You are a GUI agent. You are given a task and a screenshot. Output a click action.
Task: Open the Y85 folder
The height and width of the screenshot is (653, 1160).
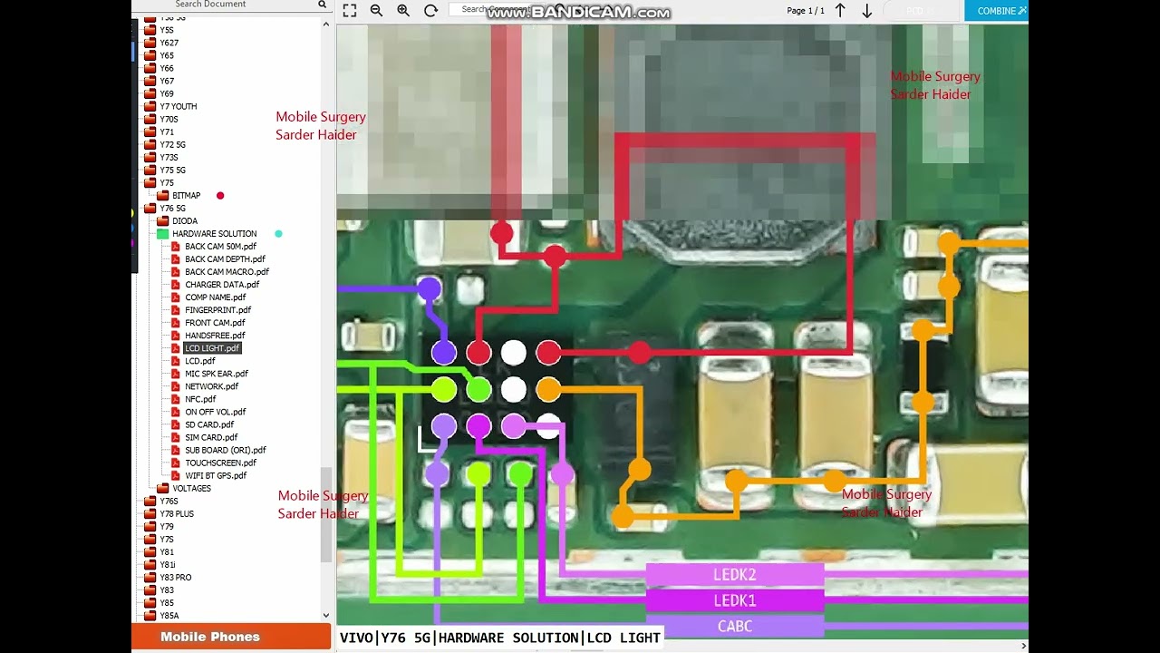point(167,601)
